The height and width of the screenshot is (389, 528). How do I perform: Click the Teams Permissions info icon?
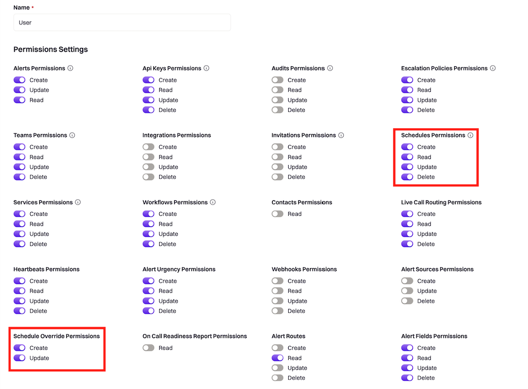[72, 135]
